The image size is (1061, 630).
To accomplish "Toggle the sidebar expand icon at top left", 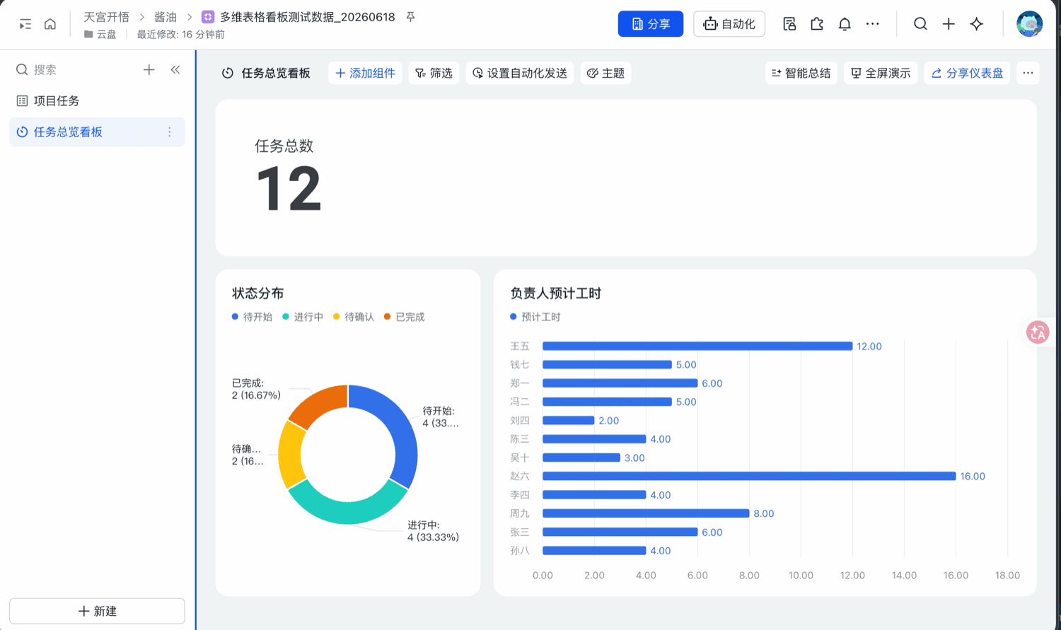I will pyautogui.click(x=25, y=24).
